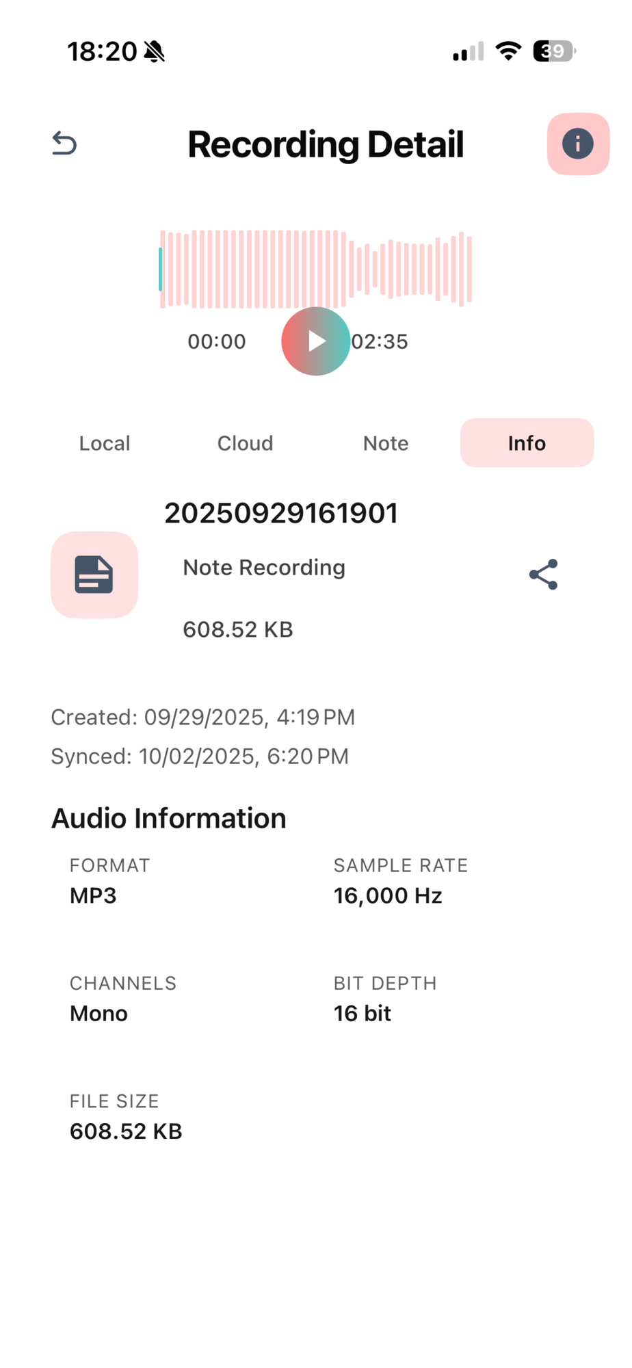
Task: Click the Mono channels value
Action: tap(98, 1013)
